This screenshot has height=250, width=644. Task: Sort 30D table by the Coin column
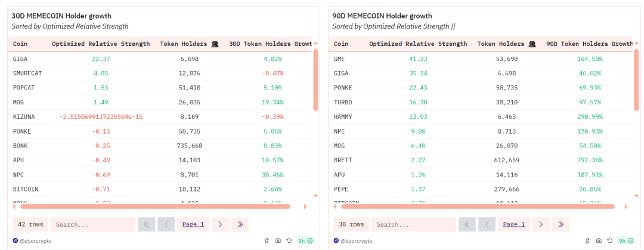click(x=20, y=44)
